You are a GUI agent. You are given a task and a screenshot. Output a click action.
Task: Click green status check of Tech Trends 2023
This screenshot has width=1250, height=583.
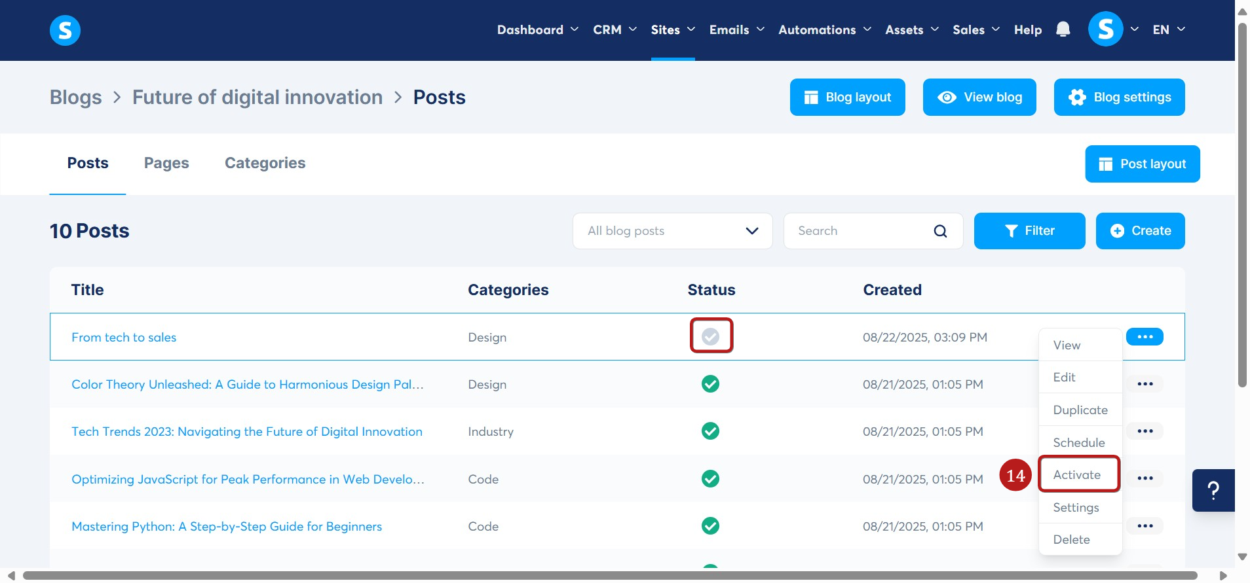[x=710, y=431]
